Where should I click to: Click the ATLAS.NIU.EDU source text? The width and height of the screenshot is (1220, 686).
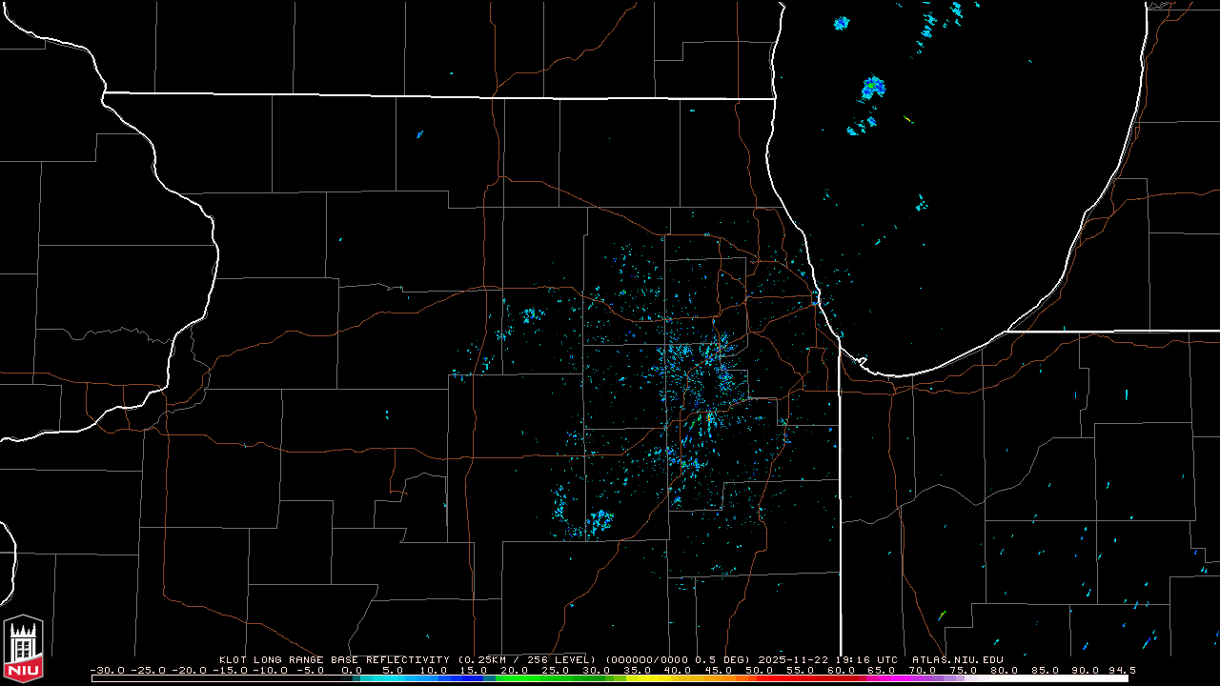(957, 659)
